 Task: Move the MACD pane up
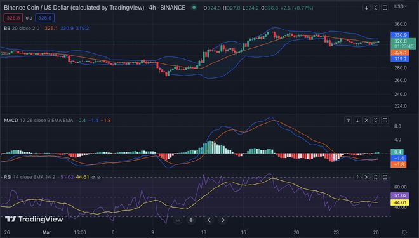(348, 121)
